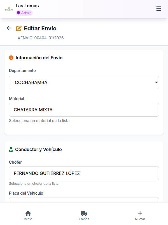Navigate to the Inicio tab
The image size is (168, 225).
[28, 215]
